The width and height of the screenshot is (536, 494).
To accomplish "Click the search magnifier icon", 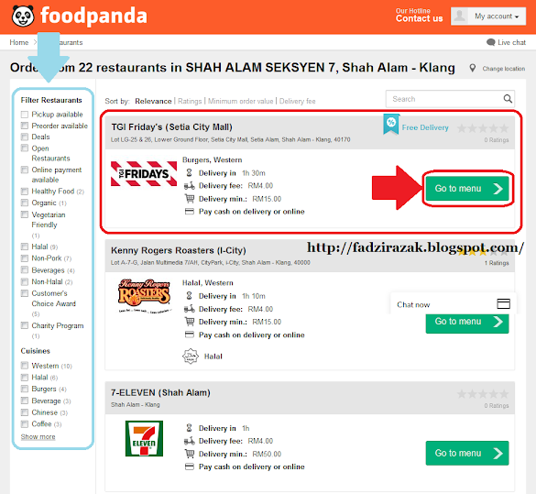I will coord(508,99).
